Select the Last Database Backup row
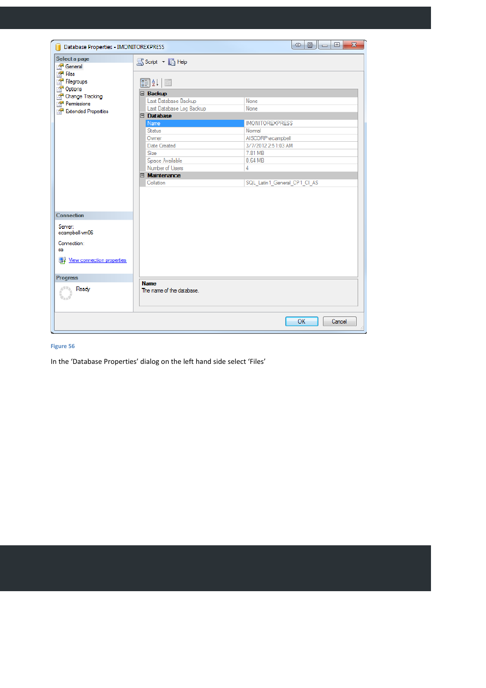 pyautogui.click(x=252, y=101)
